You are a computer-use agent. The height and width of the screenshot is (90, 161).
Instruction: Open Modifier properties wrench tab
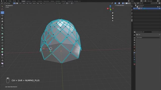point(134,53)
